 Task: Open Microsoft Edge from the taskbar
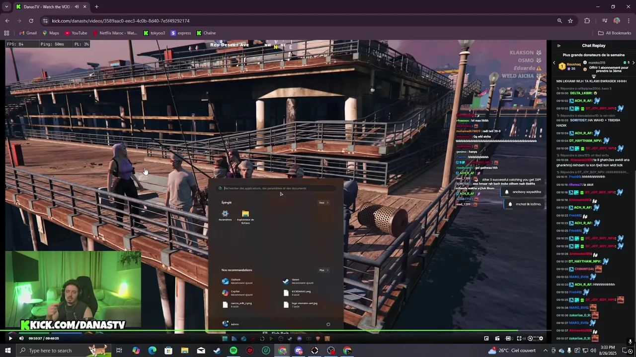tap(152, 351)
